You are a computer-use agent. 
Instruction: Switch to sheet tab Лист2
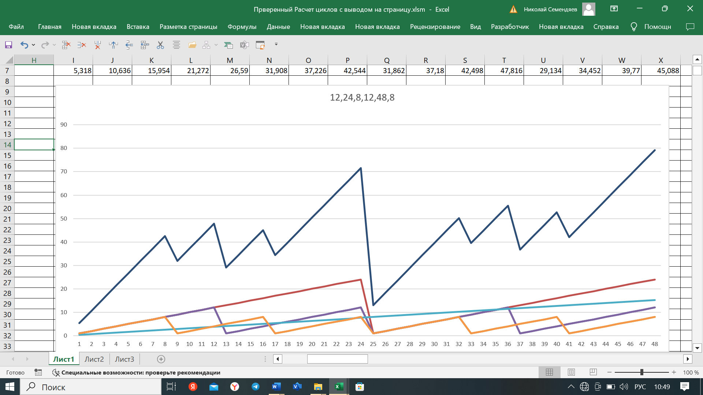[x=94, y=359]
